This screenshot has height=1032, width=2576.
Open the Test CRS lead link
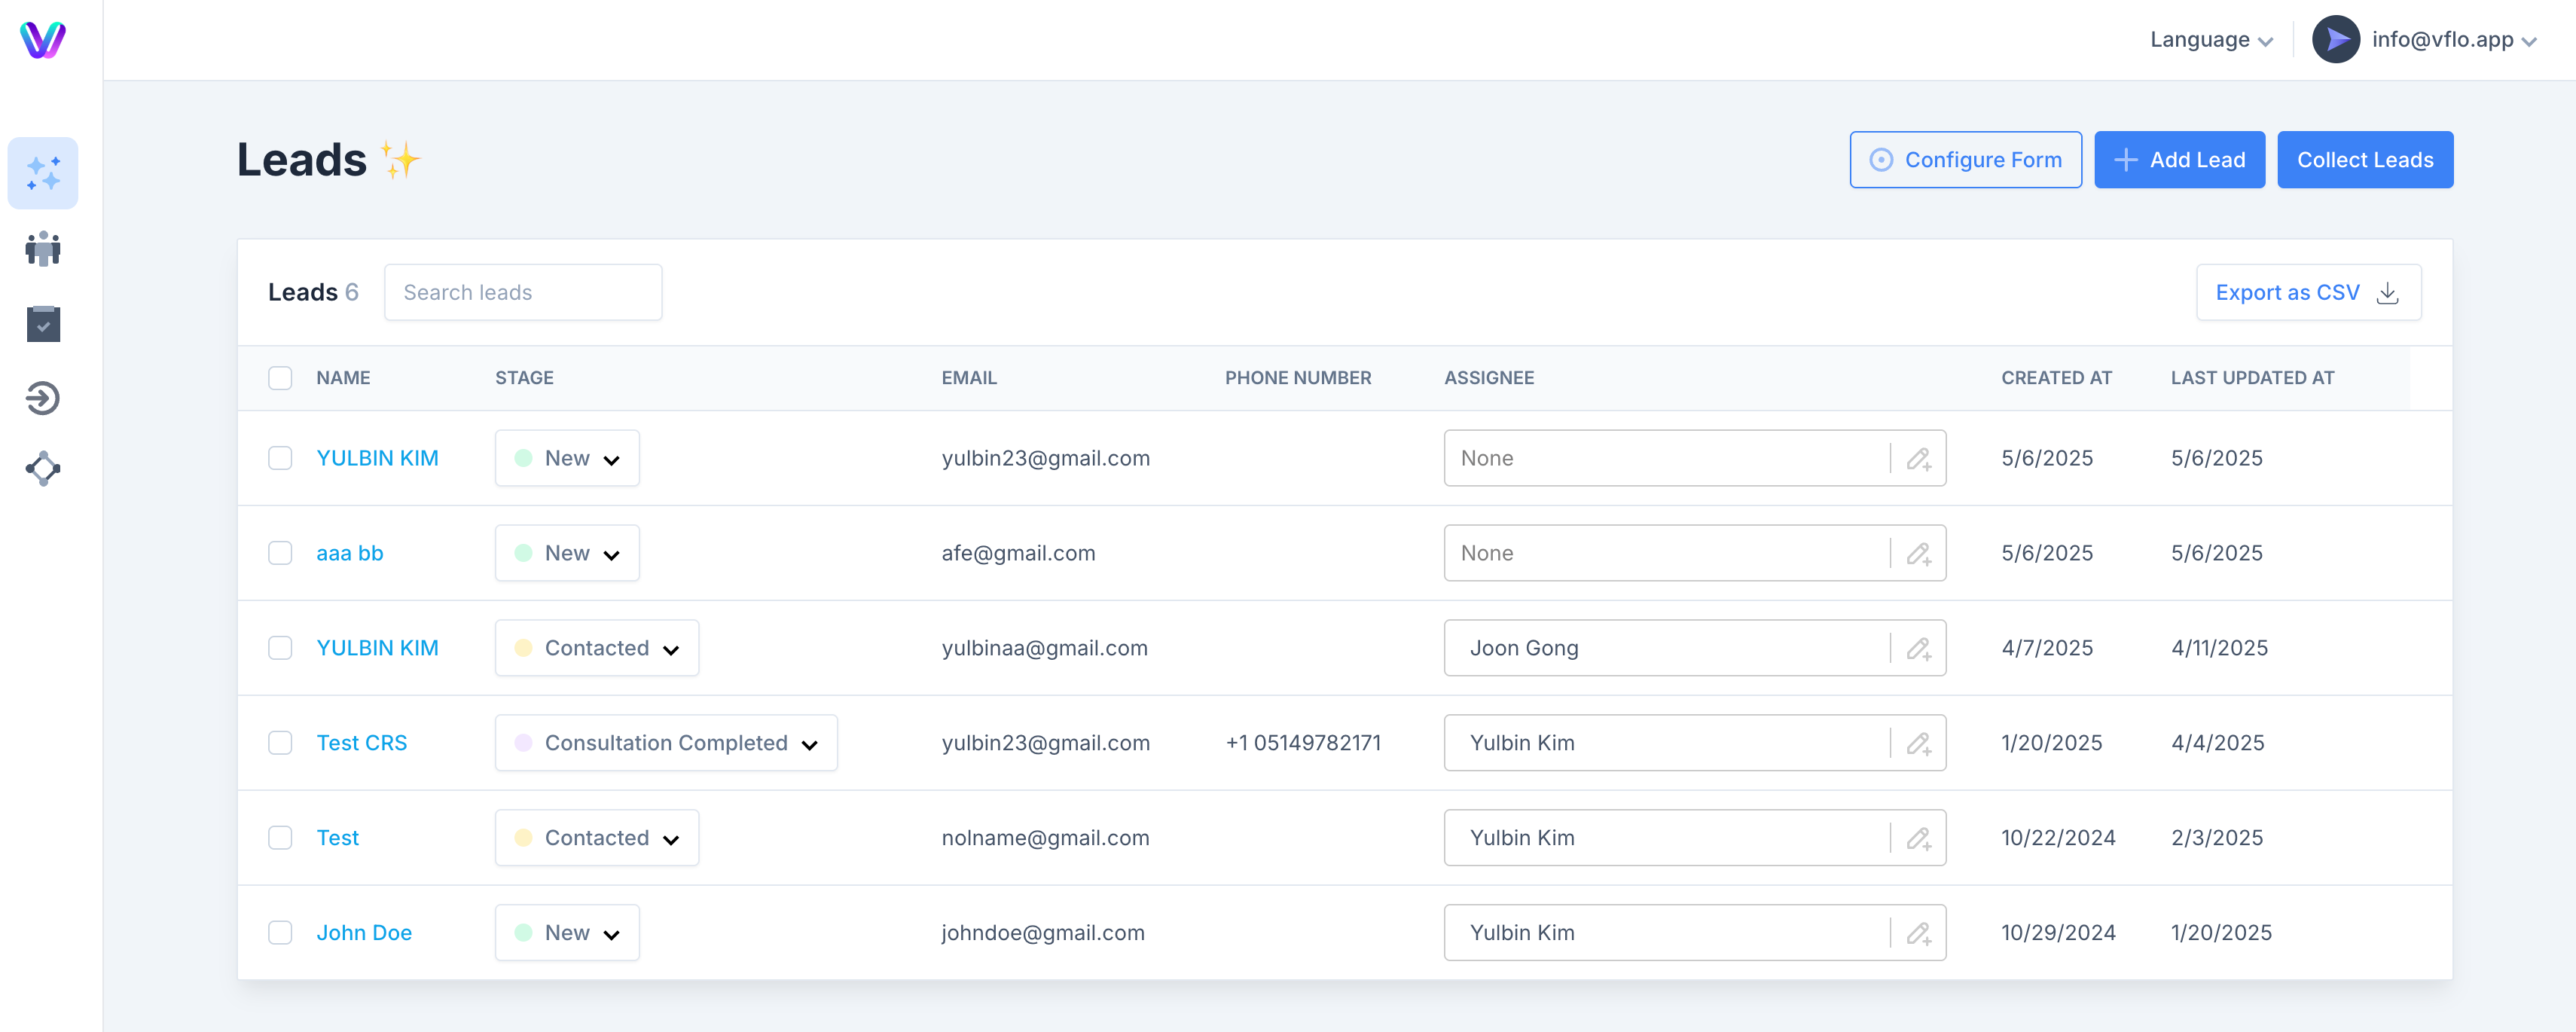(362, 743)
